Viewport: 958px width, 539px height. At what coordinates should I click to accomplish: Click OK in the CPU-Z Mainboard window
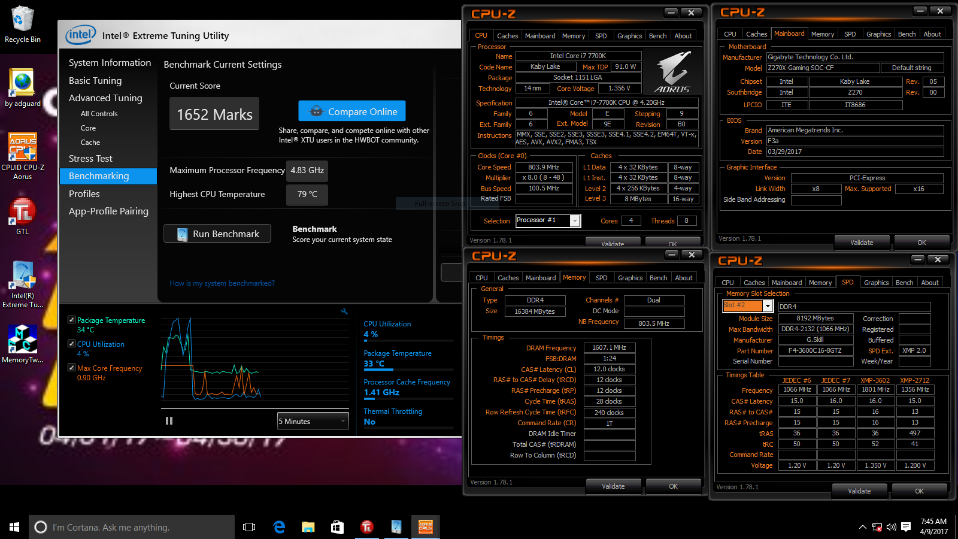(921, 243)
